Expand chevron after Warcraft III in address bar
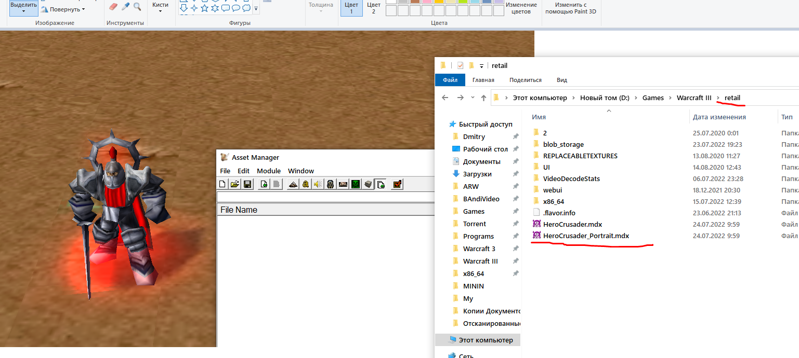The image size is (799, 358). (718, 98)
